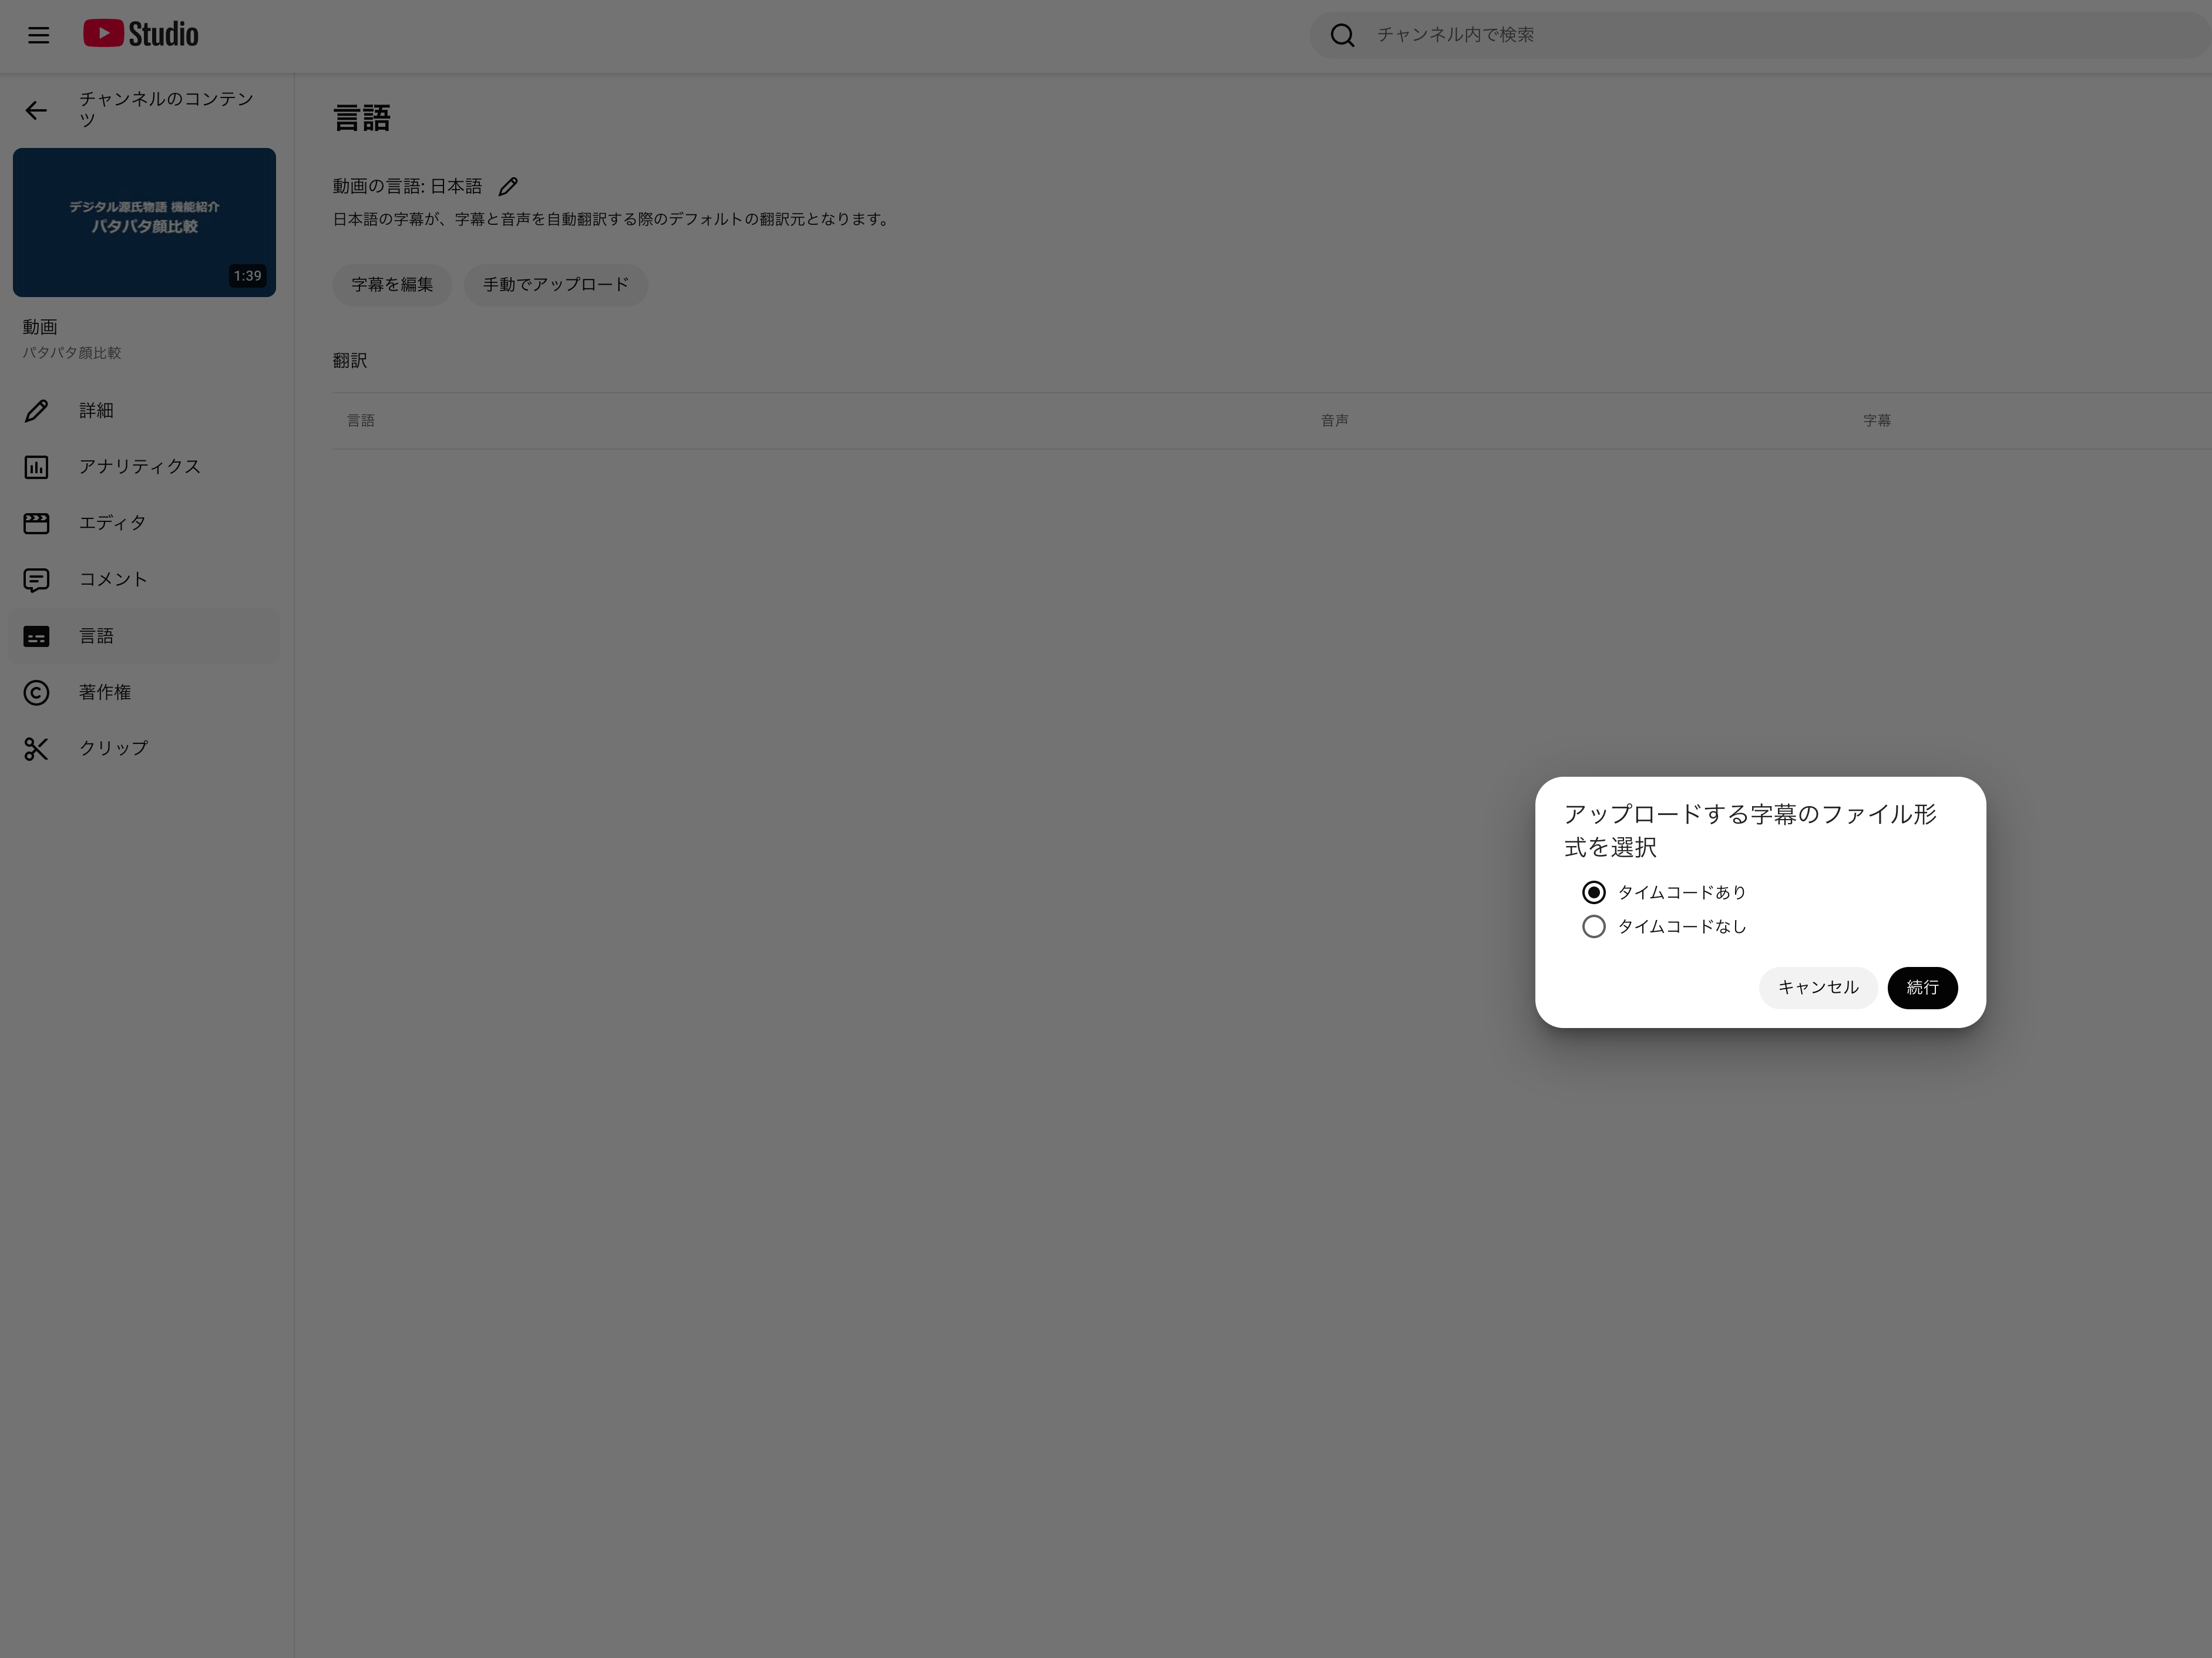Click the video thumbnail showing 1:39
The width and height of the screenshot is (2212, 1658).
[144, 222]
